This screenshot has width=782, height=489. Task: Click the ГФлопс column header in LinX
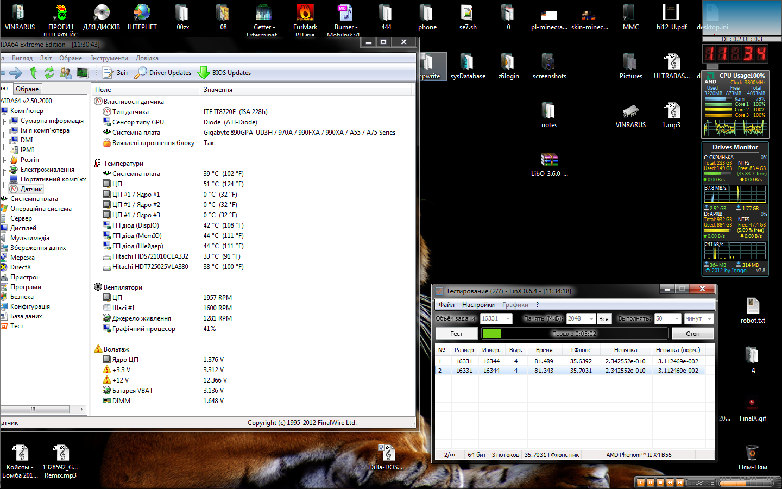581,350
